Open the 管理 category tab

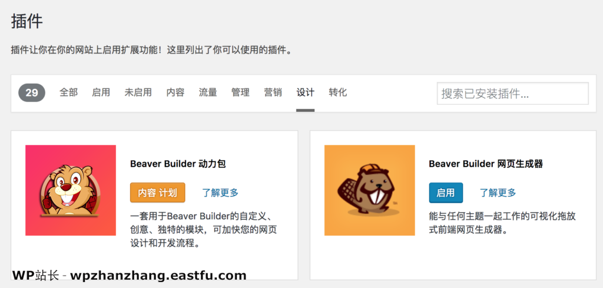240,92
